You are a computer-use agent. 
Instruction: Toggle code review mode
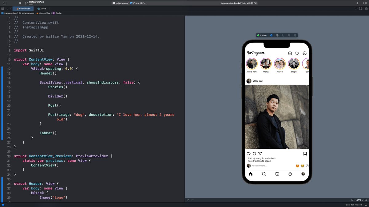point(357,9)
